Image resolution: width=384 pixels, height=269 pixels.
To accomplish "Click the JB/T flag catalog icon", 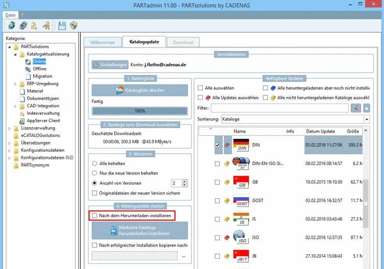I will pyautogui.click(x=241, y=256).
